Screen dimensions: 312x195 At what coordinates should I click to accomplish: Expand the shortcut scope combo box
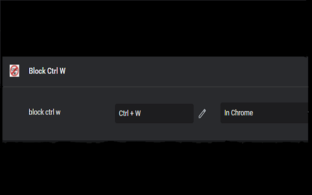(264, 113)
